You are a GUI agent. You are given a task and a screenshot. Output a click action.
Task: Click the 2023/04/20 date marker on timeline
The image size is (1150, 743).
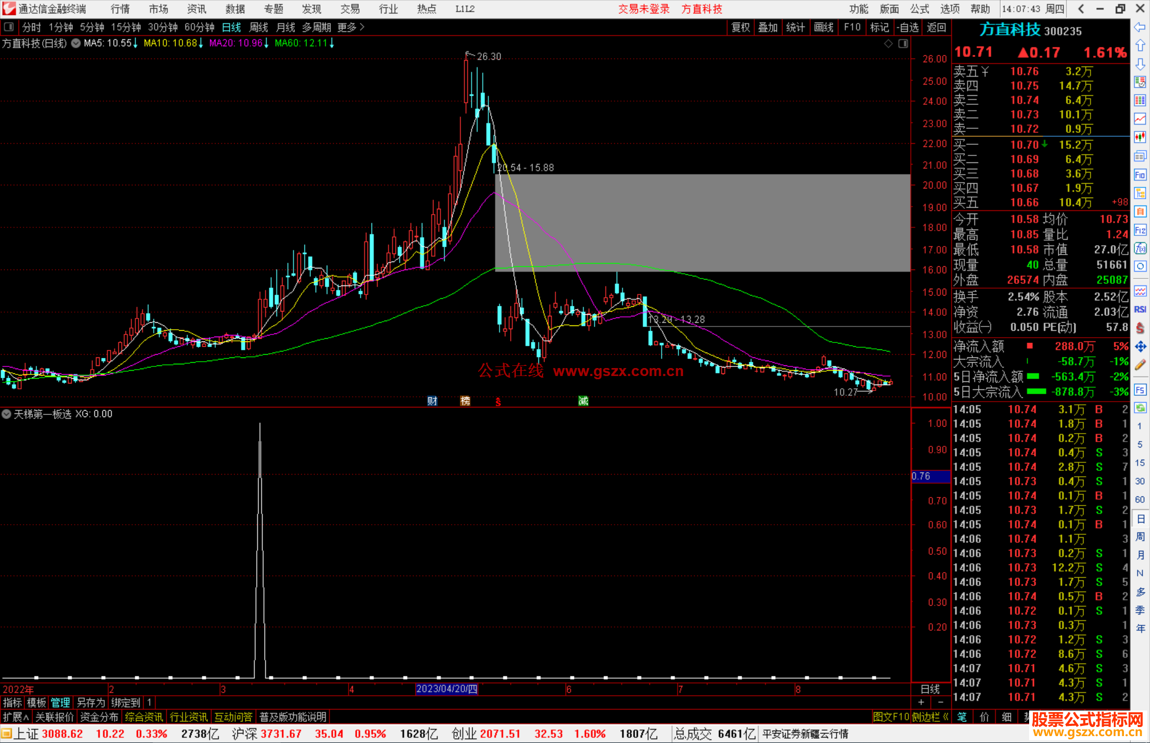446,689
